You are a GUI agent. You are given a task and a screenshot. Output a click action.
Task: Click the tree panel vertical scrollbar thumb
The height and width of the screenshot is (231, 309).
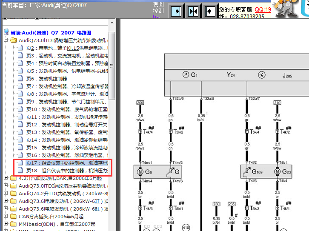112,66
